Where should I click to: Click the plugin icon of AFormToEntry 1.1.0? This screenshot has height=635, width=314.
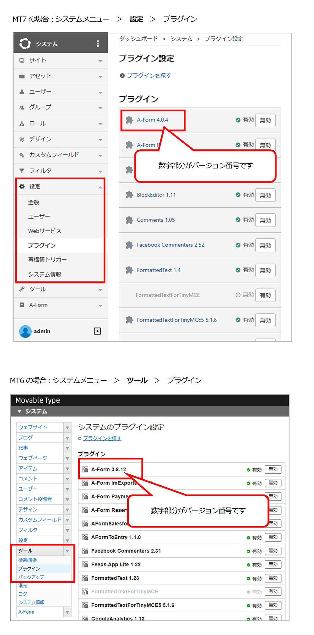pos(85,538)
